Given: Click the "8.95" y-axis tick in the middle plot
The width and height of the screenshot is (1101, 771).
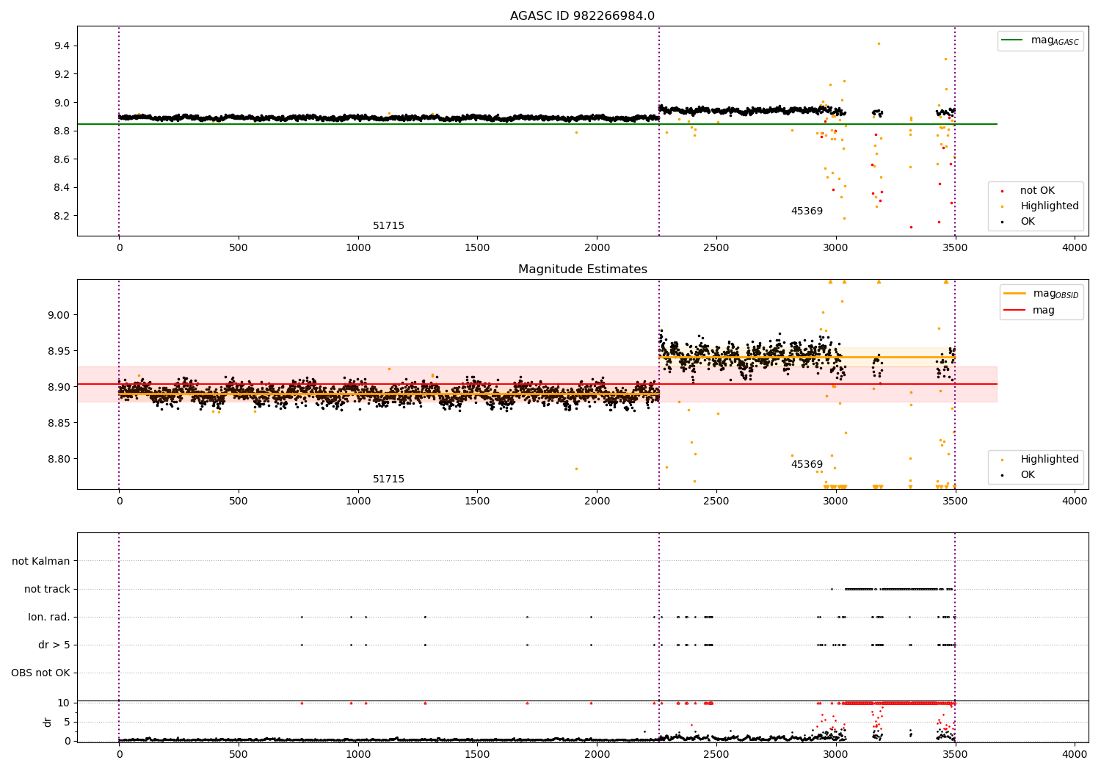Looking at the screenshot, I should point(59,352).
